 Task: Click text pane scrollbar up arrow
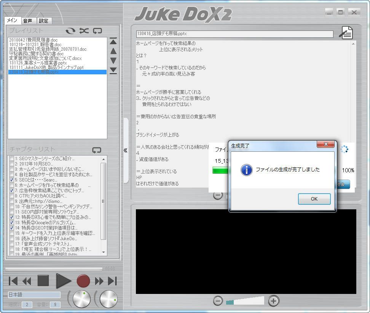[x=353, y=44]
